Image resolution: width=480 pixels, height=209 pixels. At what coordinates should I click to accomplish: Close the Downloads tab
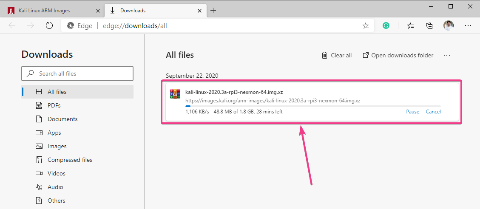click(x=199, y=11)
